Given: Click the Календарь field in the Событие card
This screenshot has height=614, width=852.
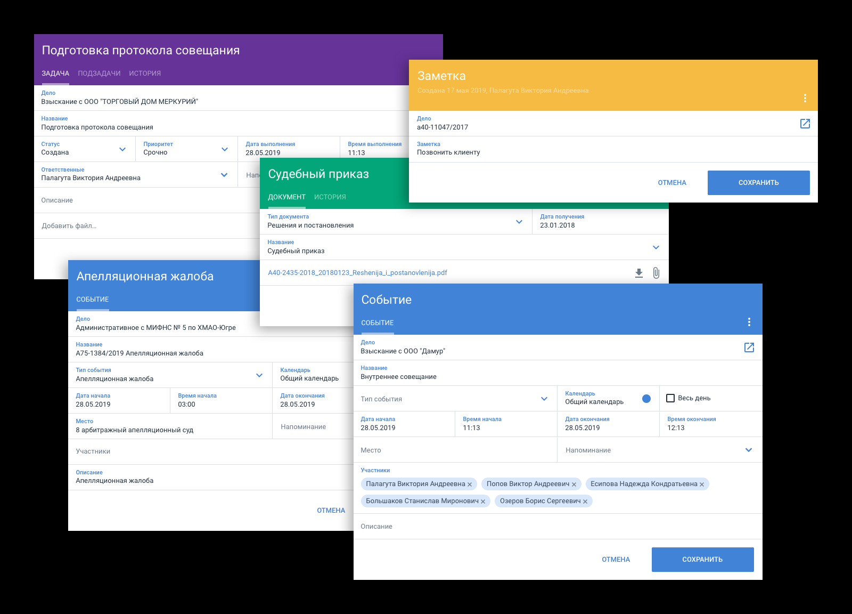Looking at the screenshot, I should tap(609, 399).
